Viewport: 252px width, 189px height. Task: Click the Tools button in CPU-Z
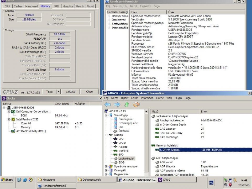49,92
